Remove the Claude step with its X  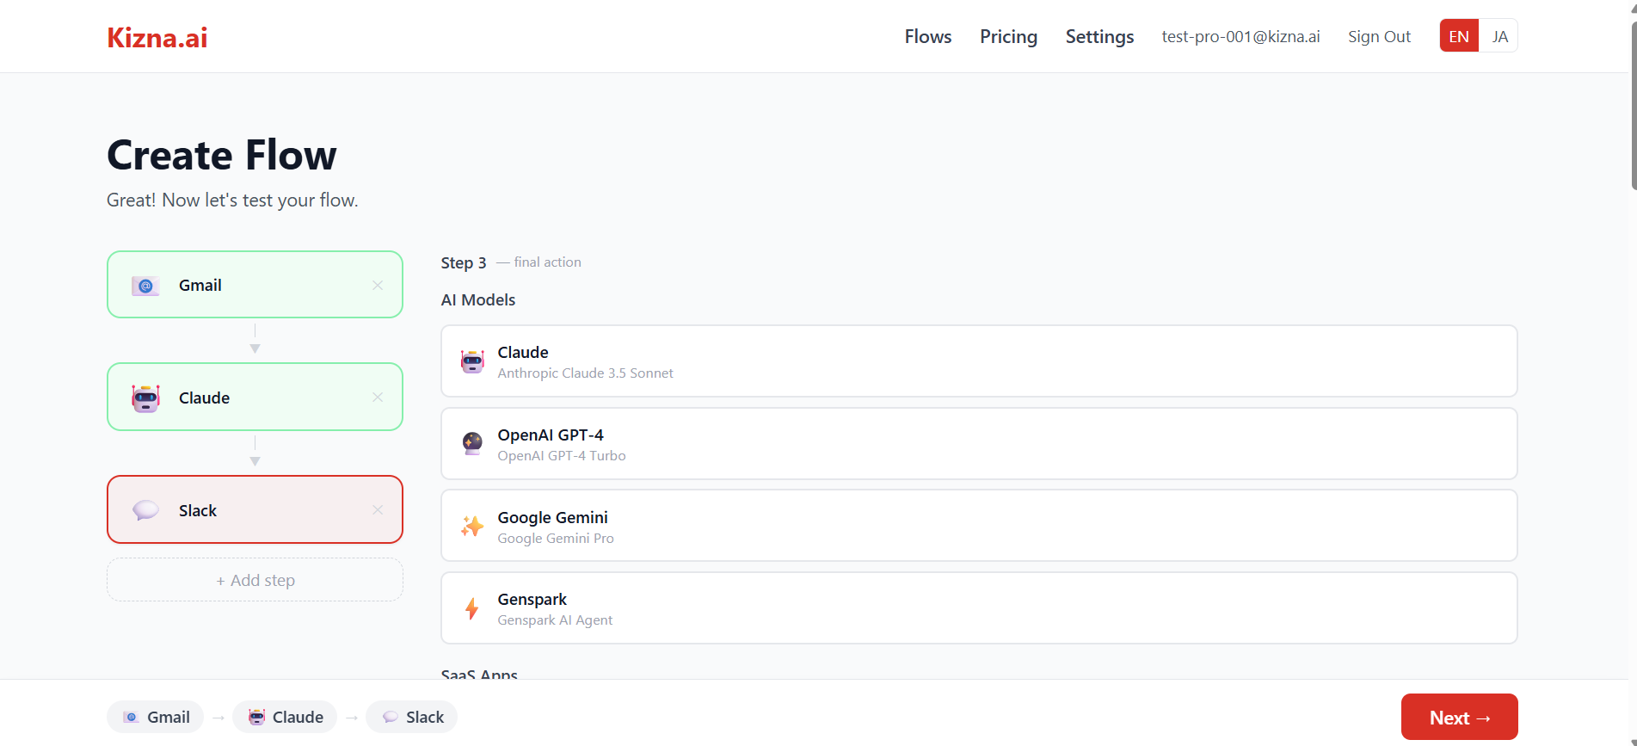pos(378,397)
